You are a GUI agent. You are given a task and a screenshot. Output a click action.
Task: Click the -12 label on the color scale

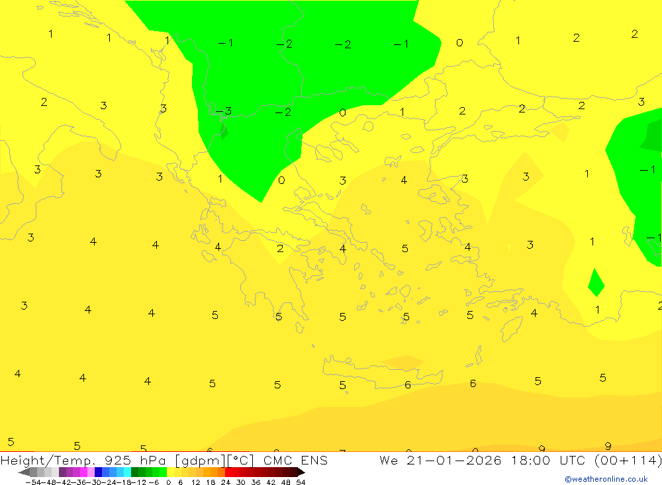pos(139,482)
